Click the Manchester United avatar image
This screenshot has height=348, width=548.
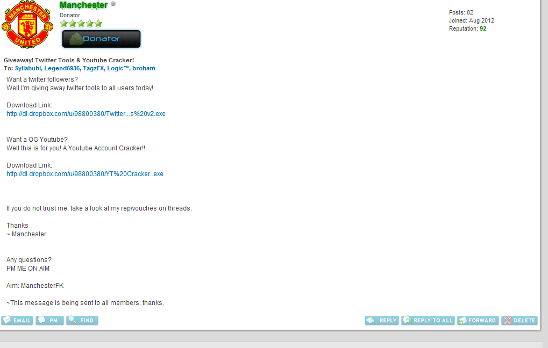(x=27, y=24)
